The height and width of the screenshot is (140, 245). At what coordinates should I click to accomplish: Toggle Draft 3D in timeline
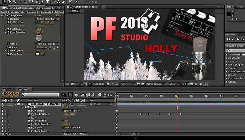click(x=76, y=95)
